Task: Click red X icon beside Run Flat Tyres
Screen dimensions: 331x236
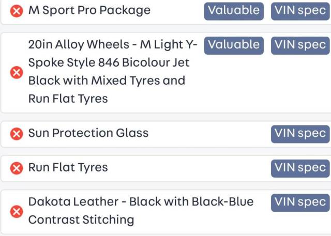Action: tap(17, 168)
